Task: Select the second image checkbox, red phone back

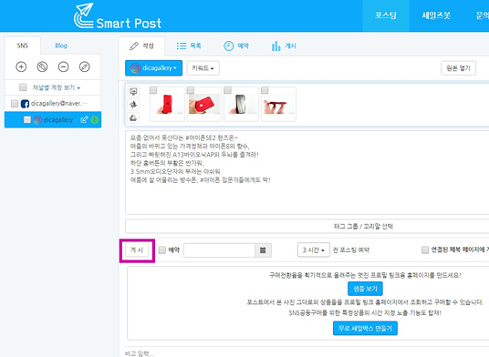Action: coord(191,90)
